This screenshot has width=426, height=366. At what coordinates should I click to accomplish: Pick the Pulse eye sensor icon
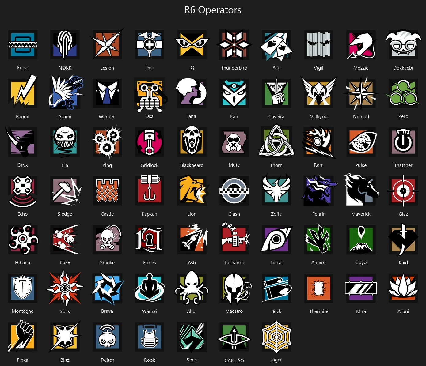coord(361,142)
